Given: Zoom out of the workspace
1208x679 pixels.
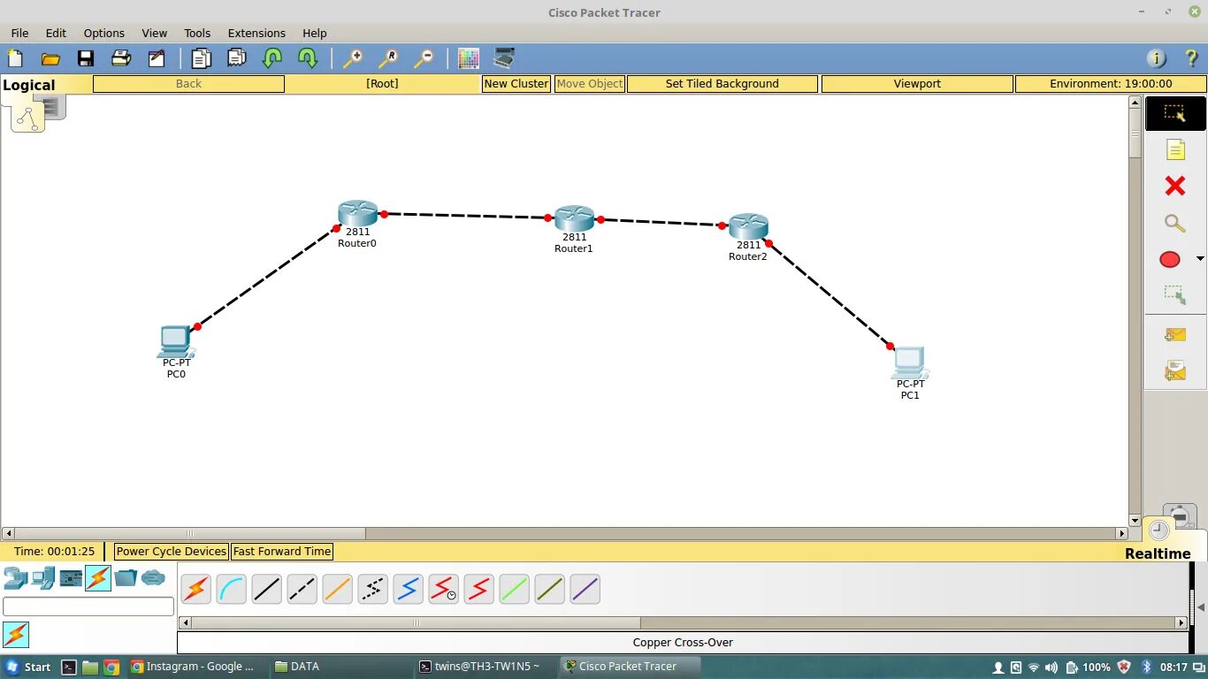Looking at the screenshot, I should click(x=424, y=59).
